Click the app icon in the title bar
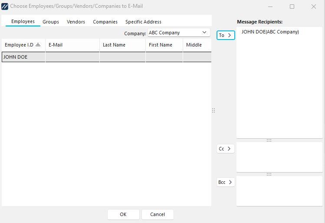325x223 pixels. point(5,7)
